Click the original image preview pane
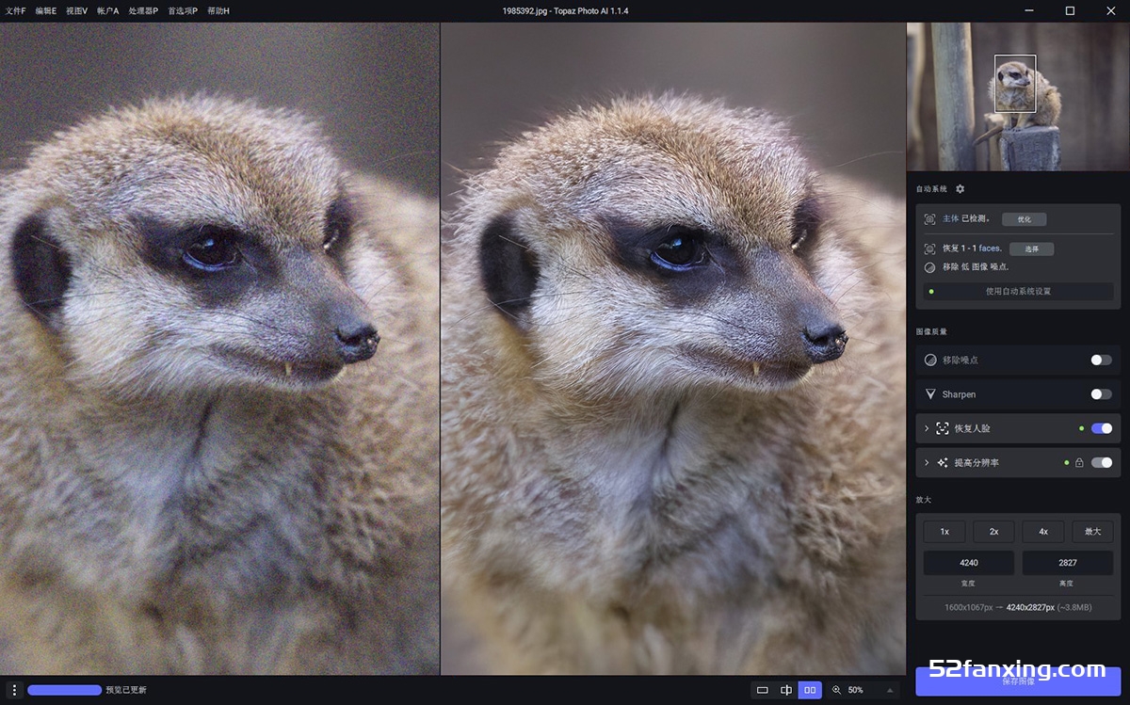The width and height of the screenshot is (1130, 705). point(219,348)
